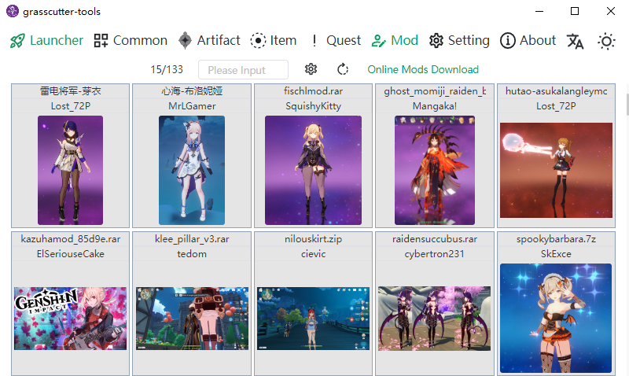This screenshot has width=629, height=376.
Task: Open the Artifact tab
Action: tap(209, 41)
